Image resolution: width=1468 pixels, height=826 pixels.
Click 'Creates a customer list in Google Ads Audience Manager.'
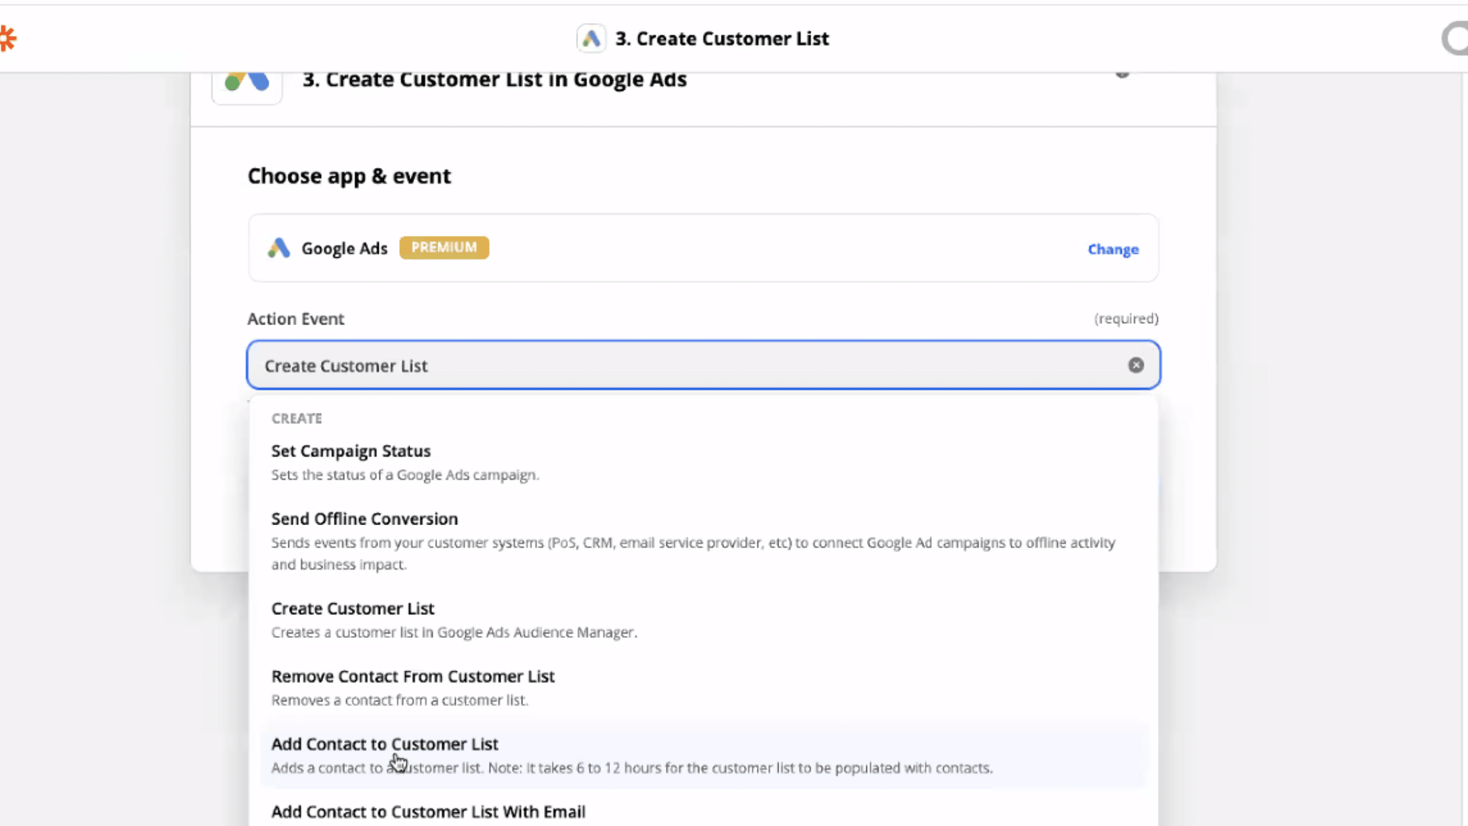(x=454, y=632)
